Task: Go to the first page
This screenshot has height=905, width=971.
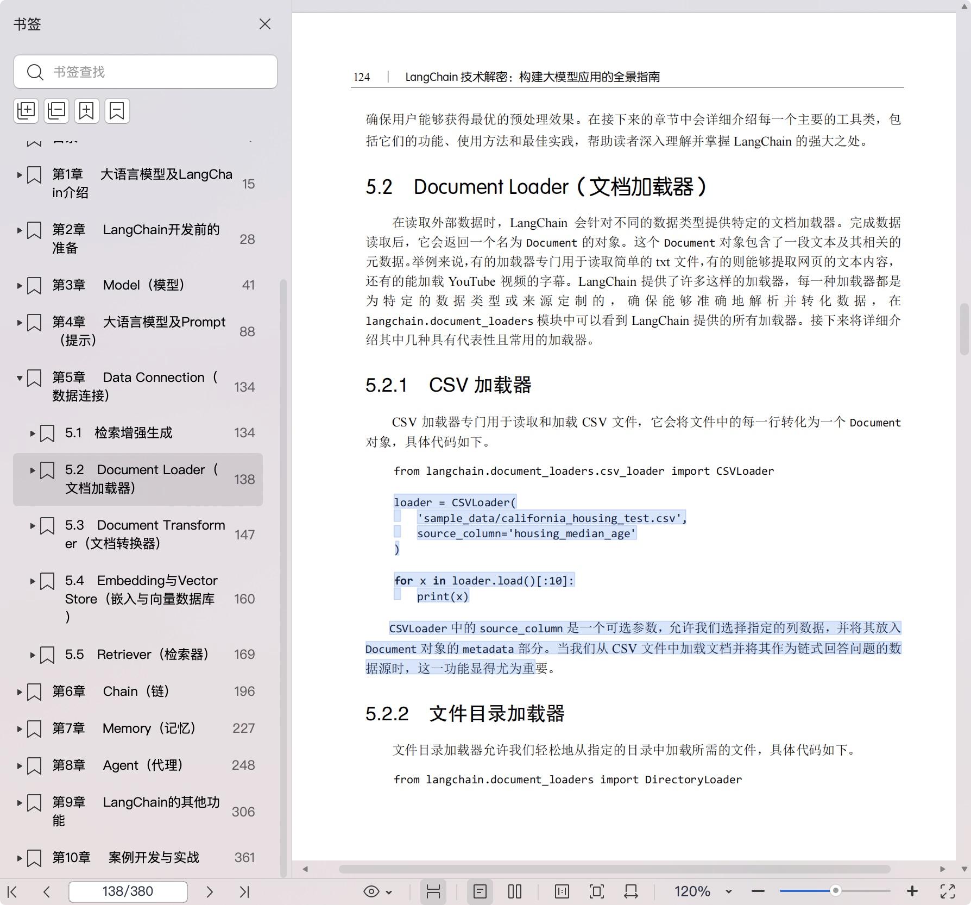Action: click(13, 891)
